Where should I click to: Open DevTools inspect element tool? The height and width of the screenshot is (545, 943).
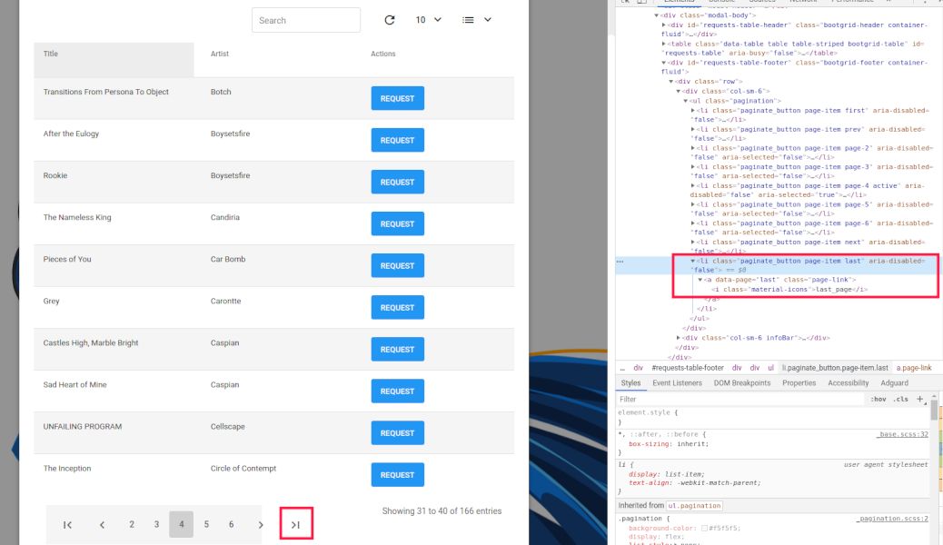(x=626, y=0)
